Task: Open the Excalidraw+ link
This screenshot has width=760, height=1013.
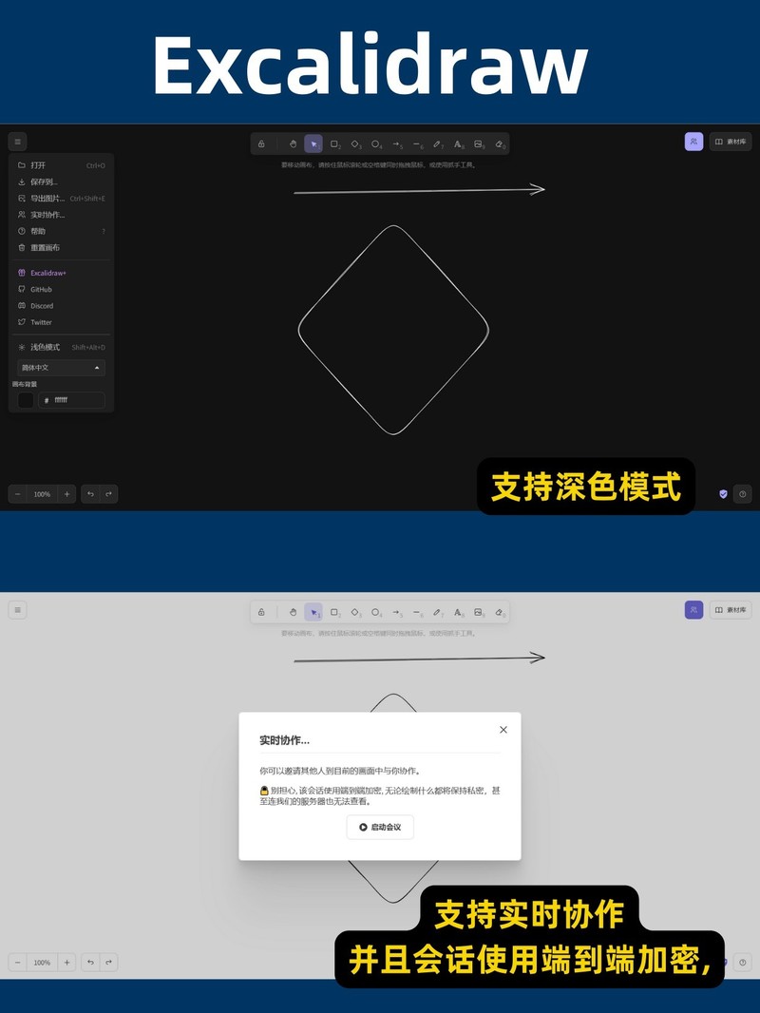Action: click(62, 273)
